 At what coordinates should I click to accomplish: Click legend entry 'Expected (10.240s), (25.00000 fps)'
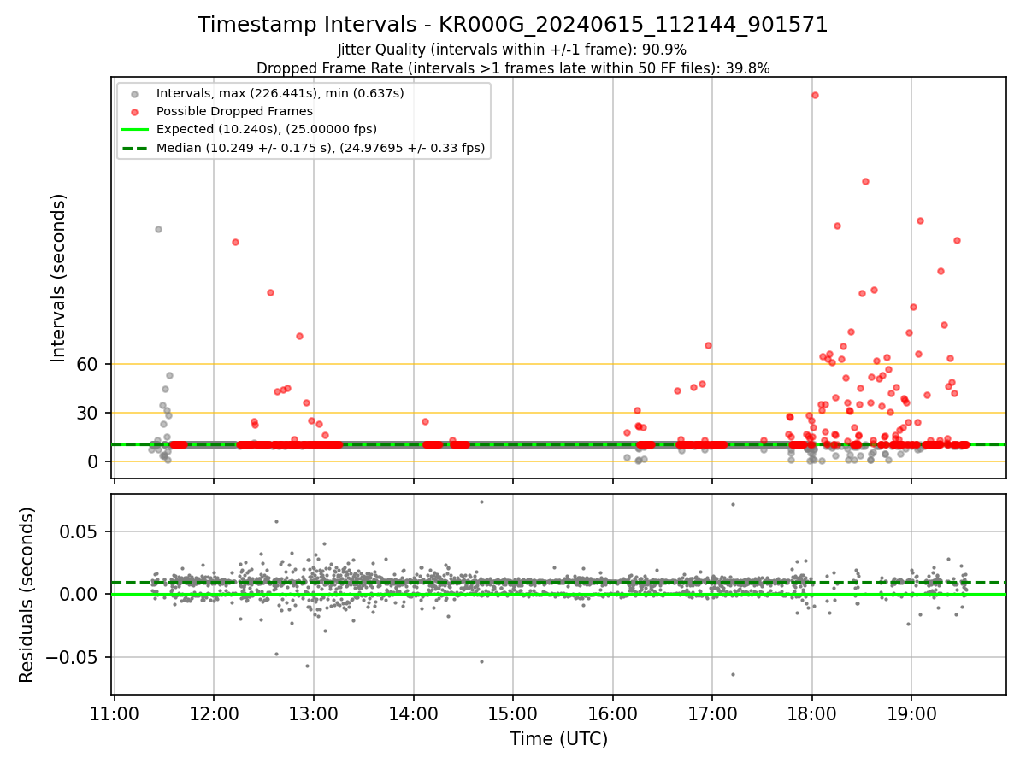pyautogui.click(x=267, y=129)
